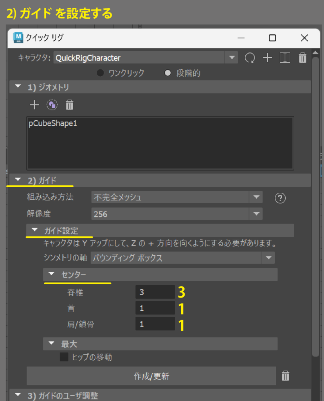Add selected meshes with geometry plus icon
Viewport: 324px width, 401px height.
pyautogui.click(x=34, y=105)
